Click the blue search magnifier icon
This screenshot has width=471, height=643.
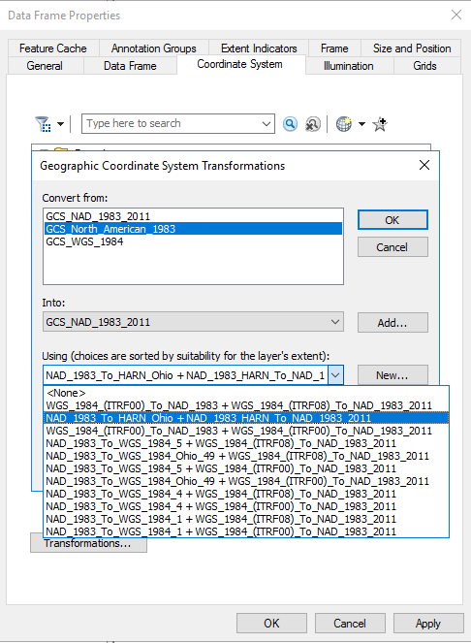290,123
